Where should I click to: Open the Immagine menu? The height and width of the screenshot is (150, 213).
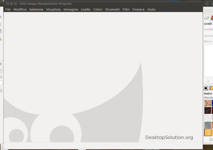[x=71, y=9]
